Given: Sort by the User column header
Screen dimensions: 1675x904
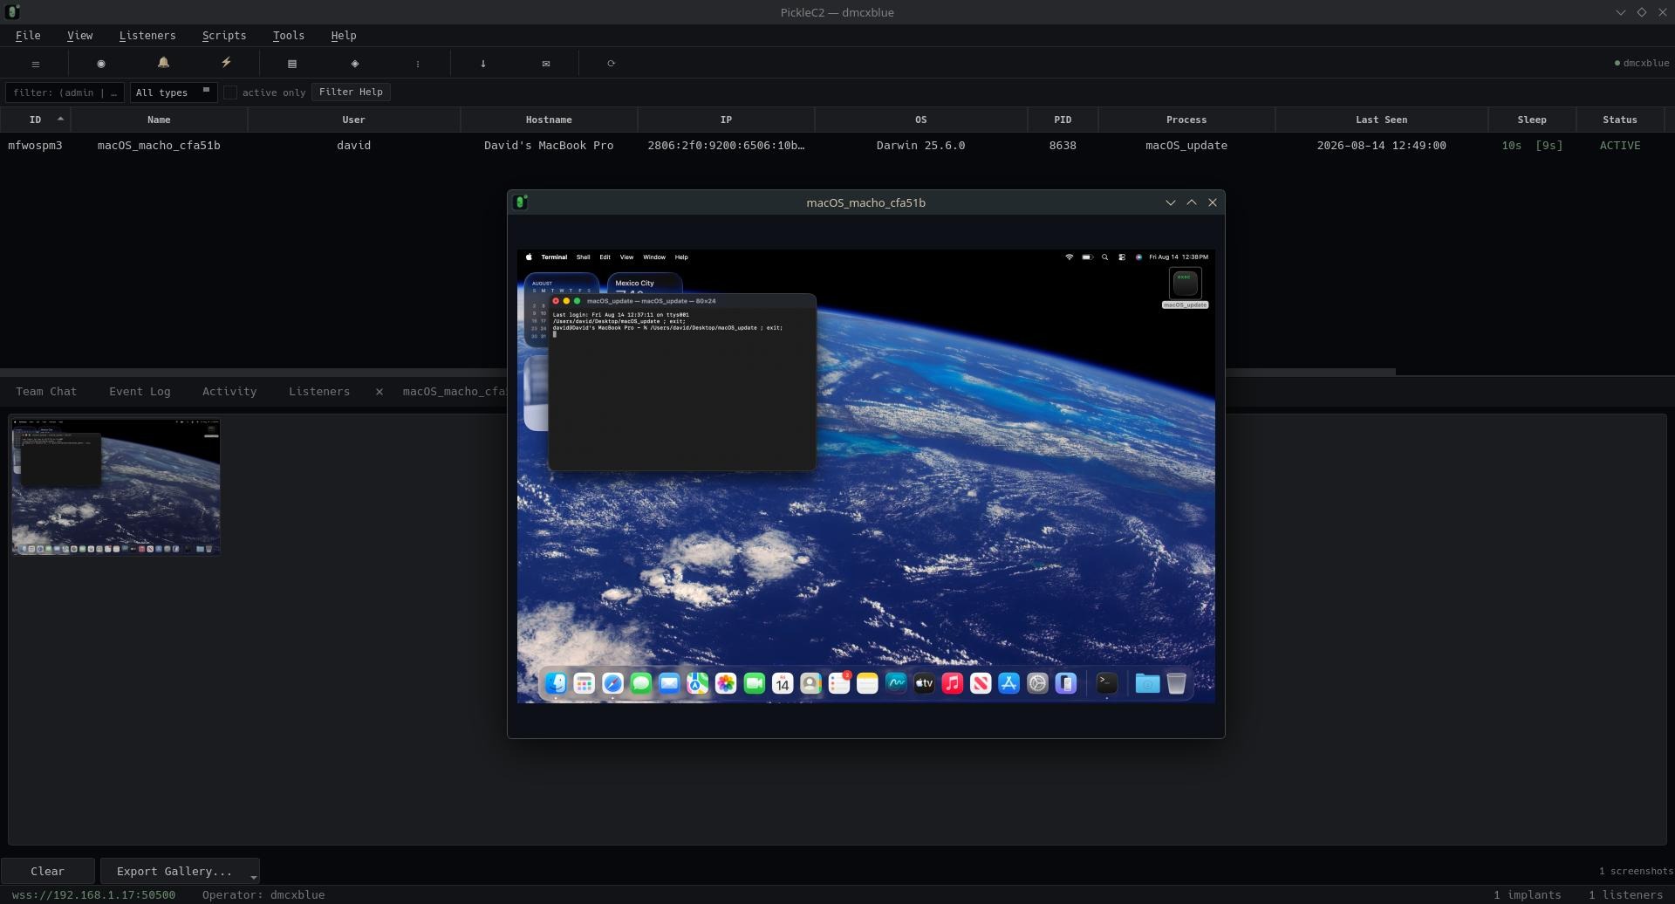Looking at the screenshot, I should pyautogui.click(x=353, y=120).
